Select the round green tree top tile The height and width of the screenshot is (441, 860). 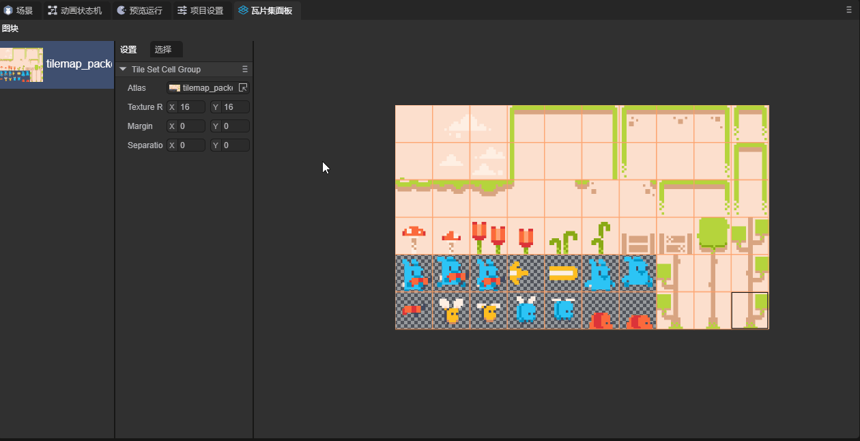(713, 236)
